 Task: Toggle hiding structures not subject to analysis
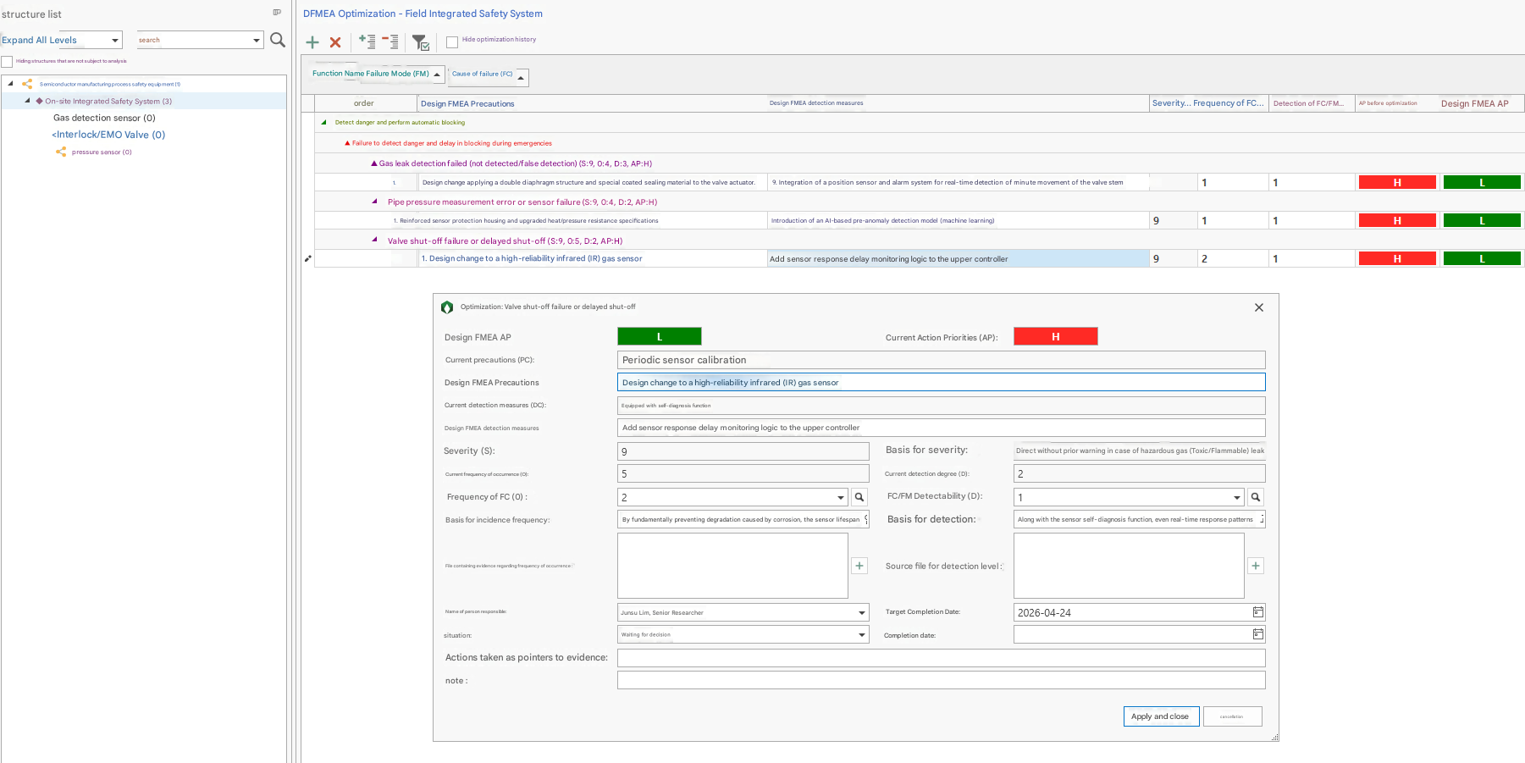pos(7,61)
